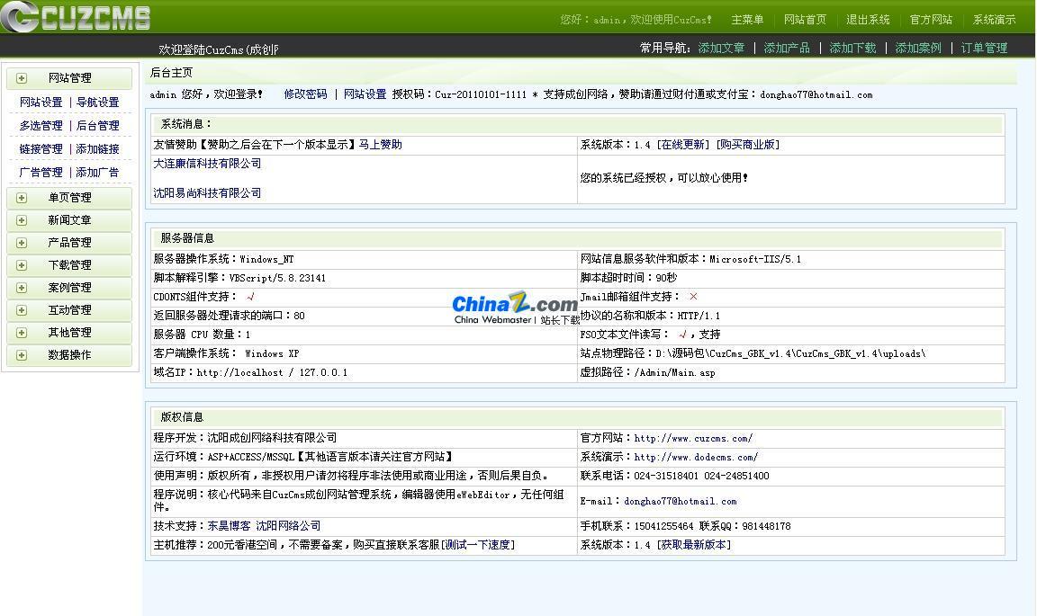Open the 主菜单 menu item

click(x=747, y=18)
